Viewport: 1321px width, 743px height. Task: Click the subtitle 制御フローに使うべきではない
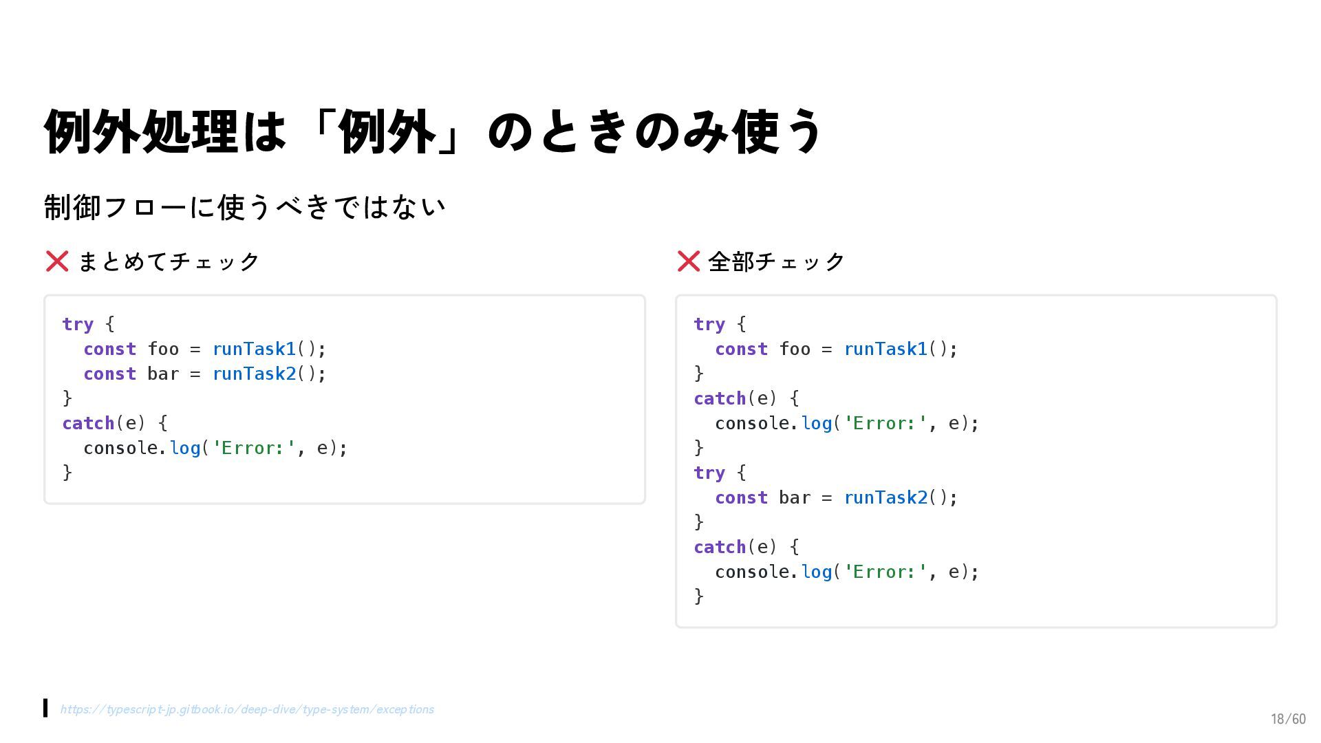click(x=244, y=207)
